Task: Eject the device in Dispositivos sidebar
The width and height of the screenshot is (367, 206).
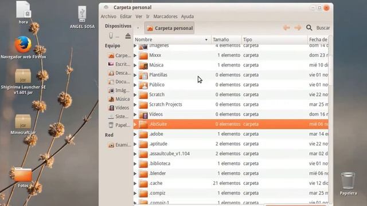Action: pyautogui.click(x=128, y=35)
